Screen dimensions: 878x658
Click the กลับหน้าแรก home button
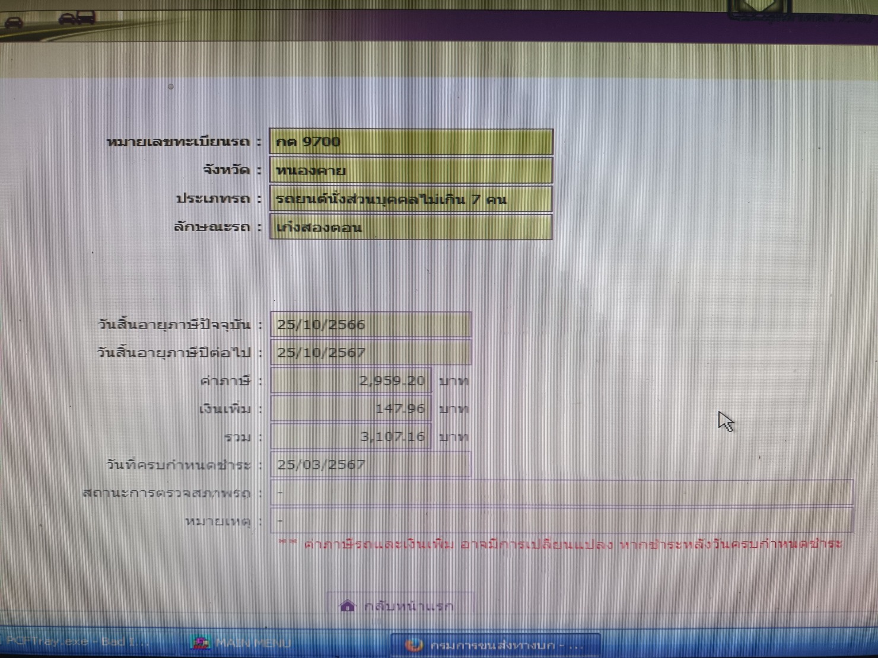point(399,605)
